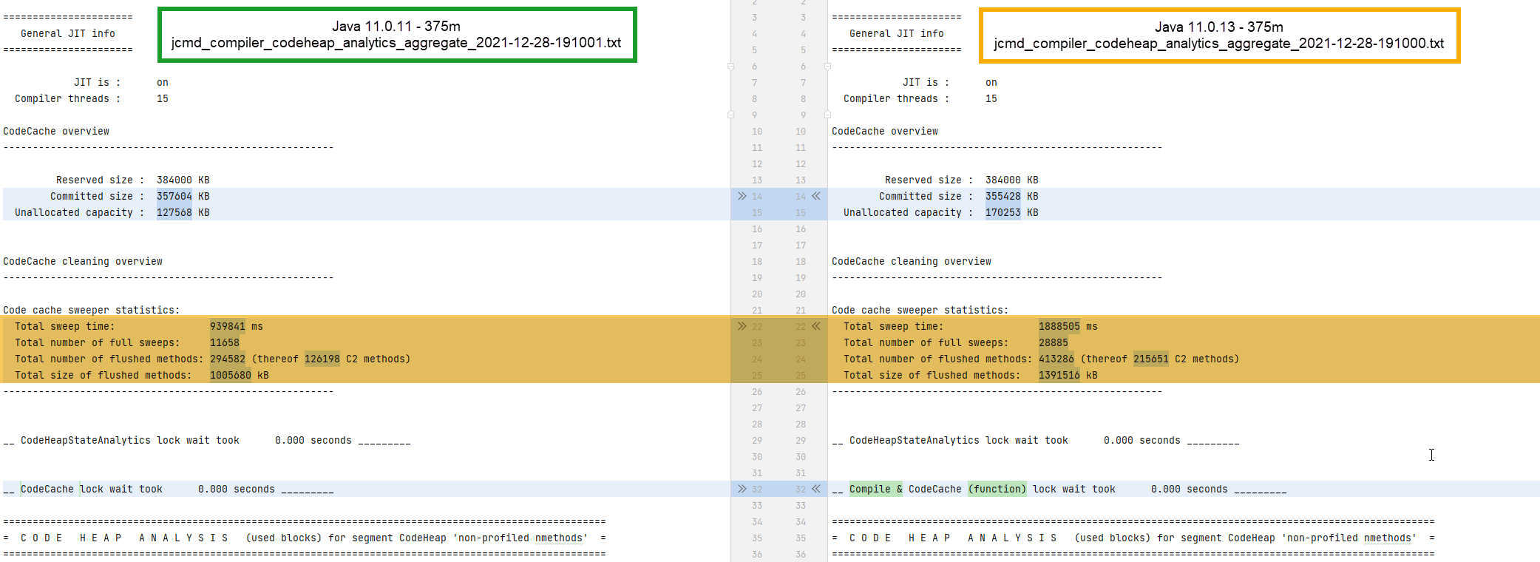Click the highlighted word (function) in right pane
Screen dimensions: 1540x562
pyautogui.click(x=997, y=489)
